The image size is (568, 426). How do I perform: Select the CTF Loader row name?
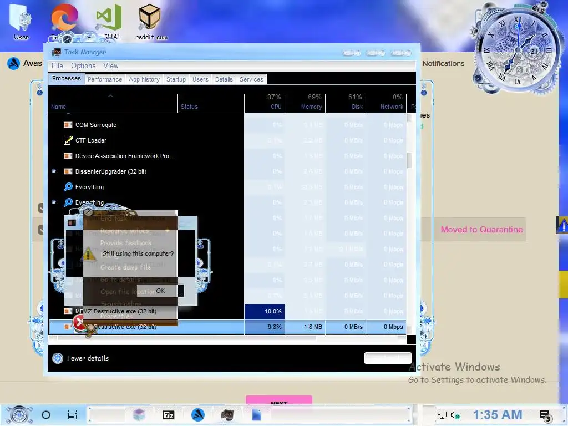[x=91, y=140]
